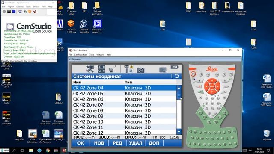The width and height of the screenshot is (274, 154).
Task: Open the Help menu in CS PC Simulator
Action: [x=108, y=55]
